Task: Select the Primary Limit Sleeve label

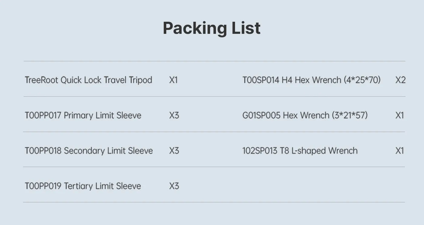Action: pos(102,115)
